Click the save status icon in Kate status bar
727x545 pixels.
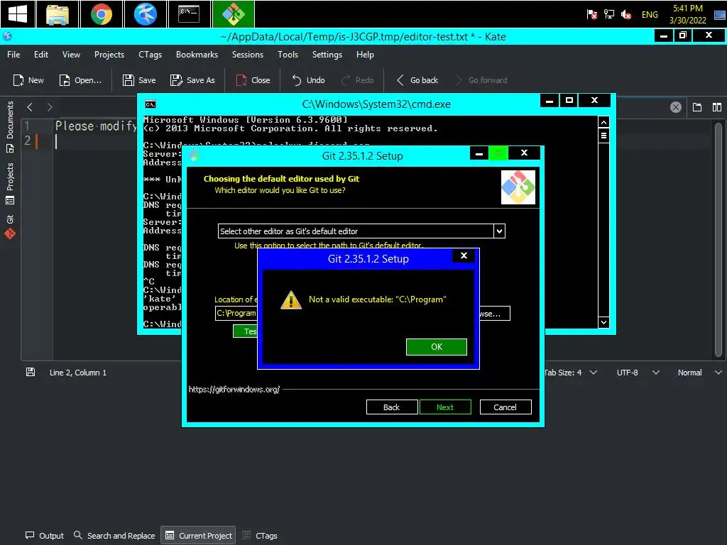tap(30, 372)
